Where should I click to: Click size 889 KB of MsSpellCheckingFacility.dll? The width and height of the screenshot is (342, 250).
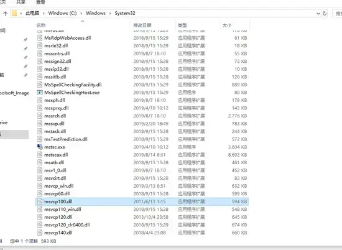pos(239,85)
